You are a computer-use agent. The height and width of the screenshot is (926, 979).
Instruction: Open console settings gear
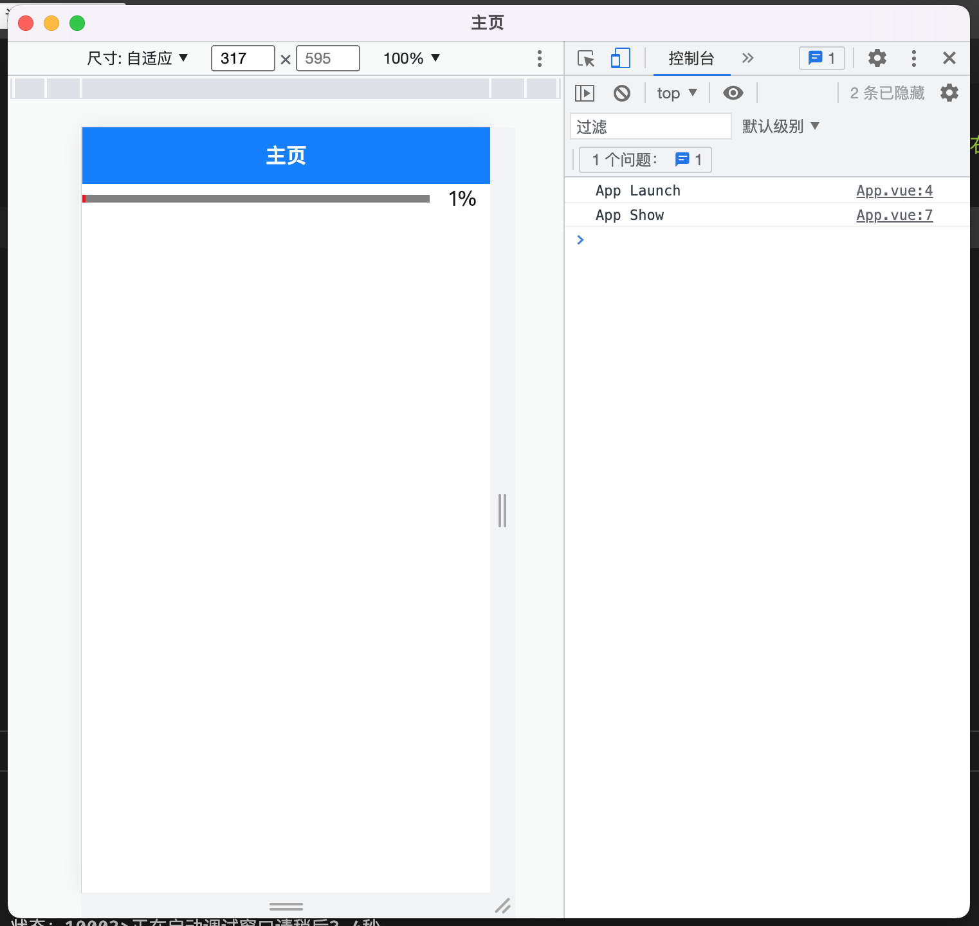(949, 93)
